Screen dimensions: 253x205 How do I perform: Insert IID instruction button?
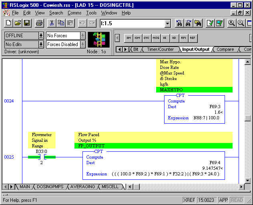174,38
